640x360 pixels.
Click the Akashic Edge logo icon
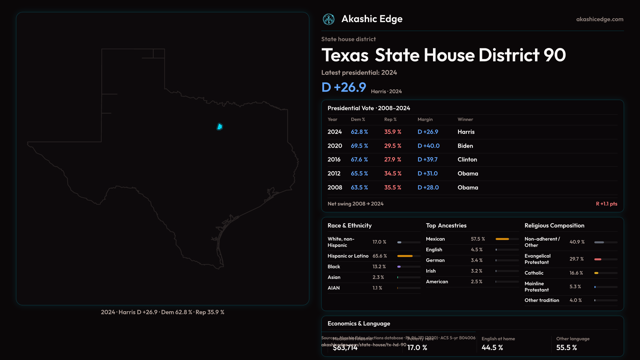[328, 19]
